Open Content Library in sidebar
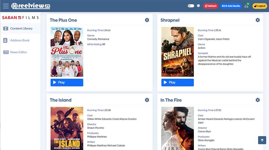Image resolution: width=269 pixels, height=150 pixels. pos(21,29)
